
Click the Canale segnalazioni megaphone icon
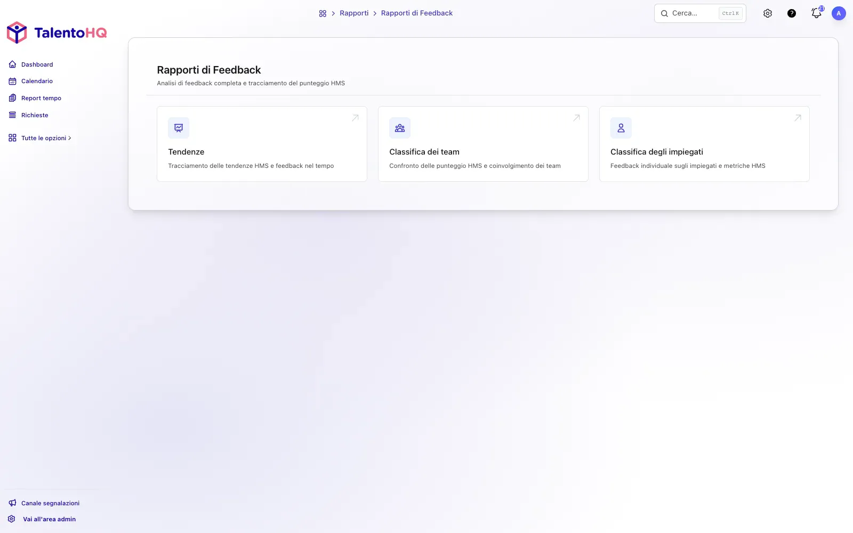[x=12, y=503]
